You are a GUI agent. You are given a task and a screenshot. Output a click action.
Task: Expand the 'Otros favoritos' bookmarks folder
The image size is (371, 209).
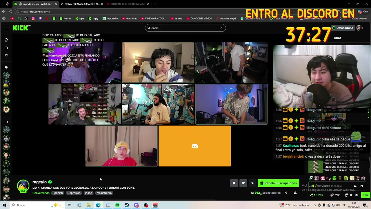[x=358, y=19]
